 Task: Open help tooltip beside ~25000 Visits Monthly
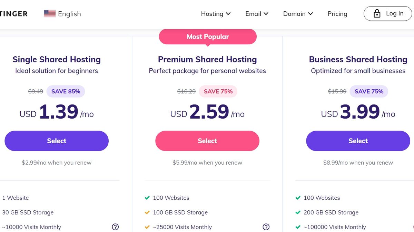(x=266, y=227)
